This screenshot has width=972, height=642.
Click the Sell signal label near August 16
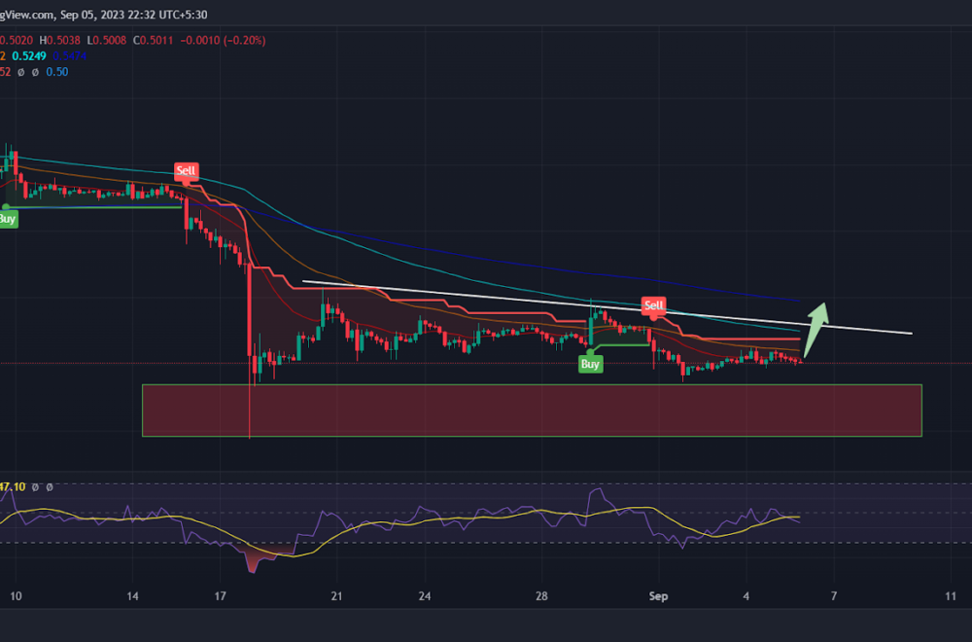coord(186,171)
